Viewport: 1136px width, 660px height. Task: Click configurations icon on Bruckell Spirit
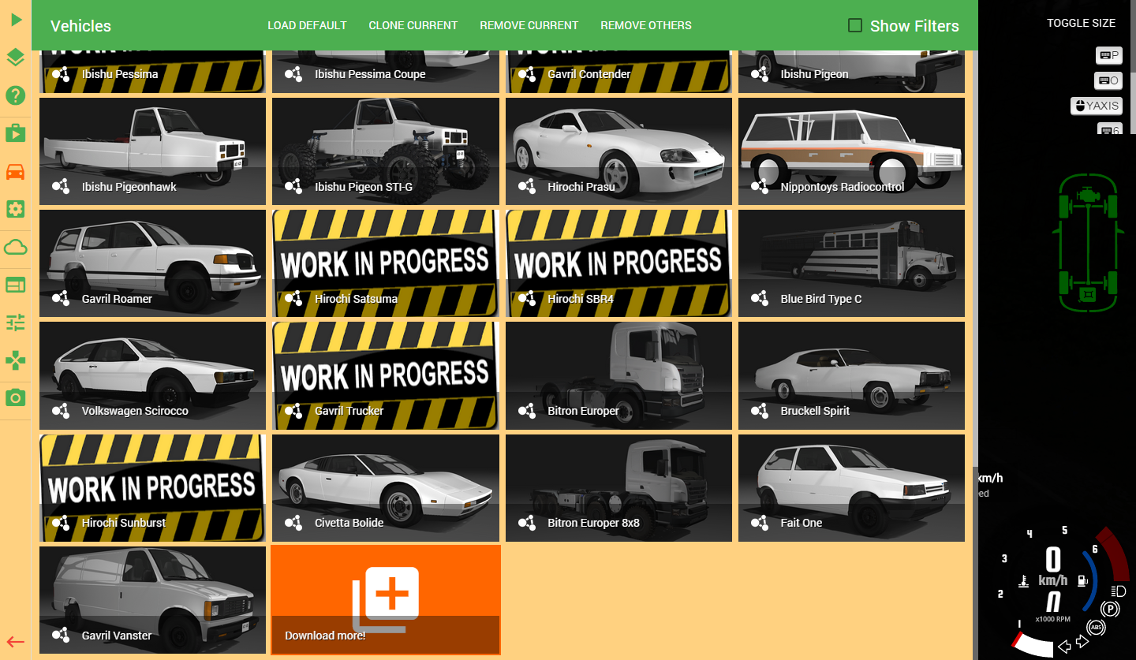point(760,411)
